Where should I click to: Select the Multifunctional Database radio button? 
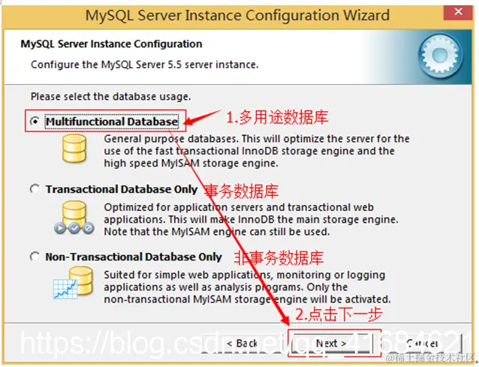click(35, 122)
